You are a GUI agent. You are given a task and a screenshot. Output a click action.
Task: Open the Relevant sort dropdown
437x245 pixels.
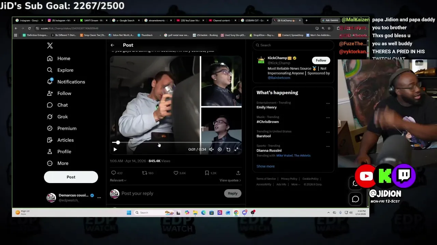[118, 180]
